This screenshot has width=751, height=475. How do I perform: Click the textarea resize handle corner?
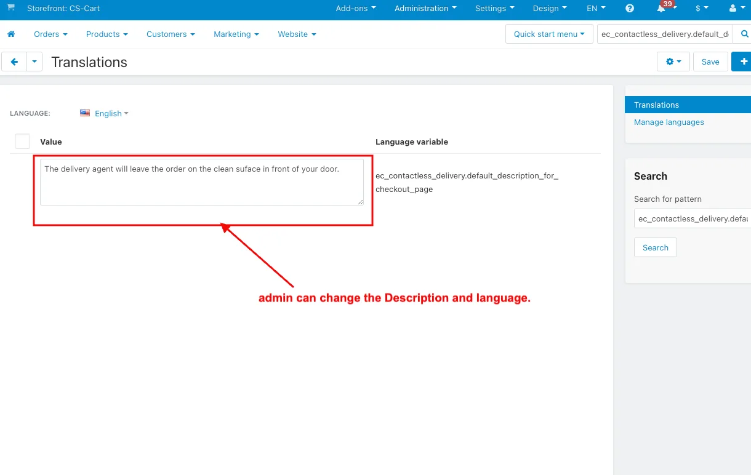pos(360,202)
